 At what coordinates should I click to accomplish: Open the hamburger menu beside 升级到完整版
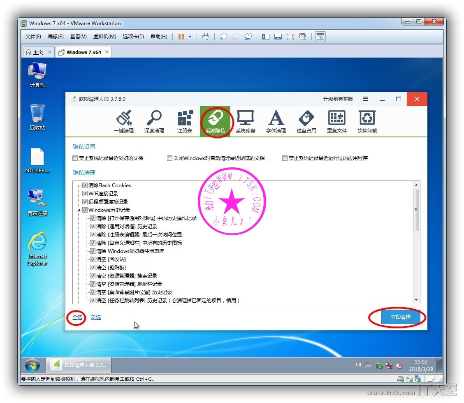pyautogui.click(x=366, y=99)
